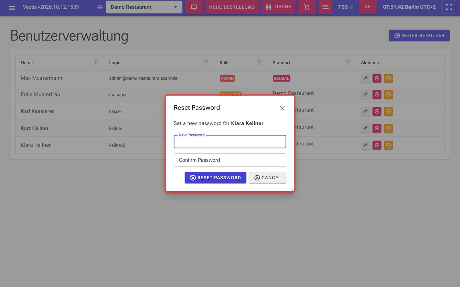The image size is (460, 287).
Task: Edit user Karl Kassierer
Action: coord(365,111)
